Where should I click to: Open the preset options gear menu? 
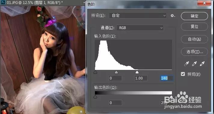pyautogui.click(x=173, y=16)
